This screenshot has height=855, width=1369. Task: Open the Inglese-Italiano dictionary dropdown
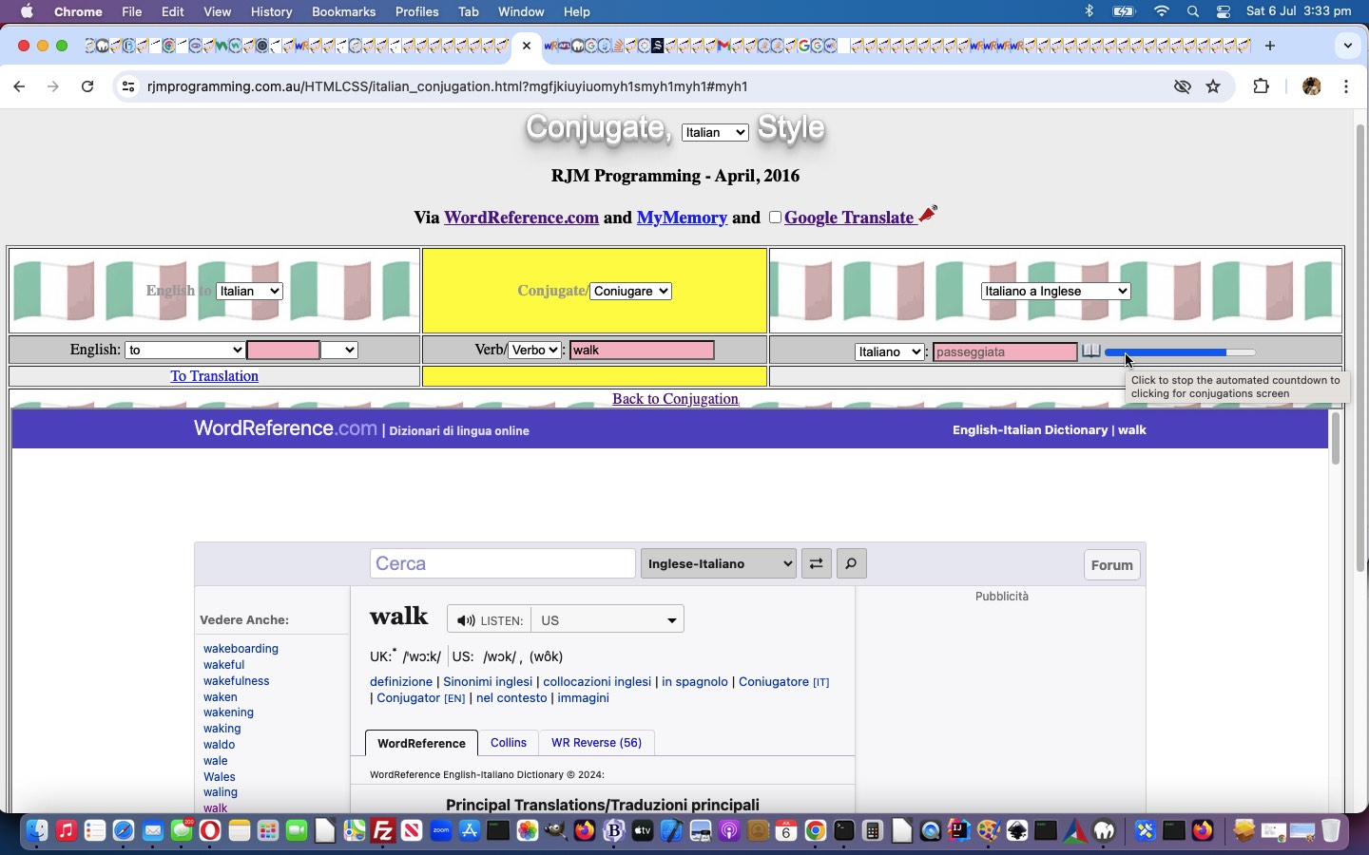click(719, 563)
